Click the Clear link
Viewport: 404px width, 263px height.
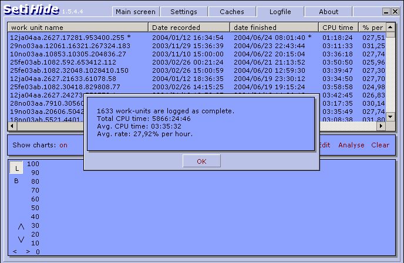point(380,145)
